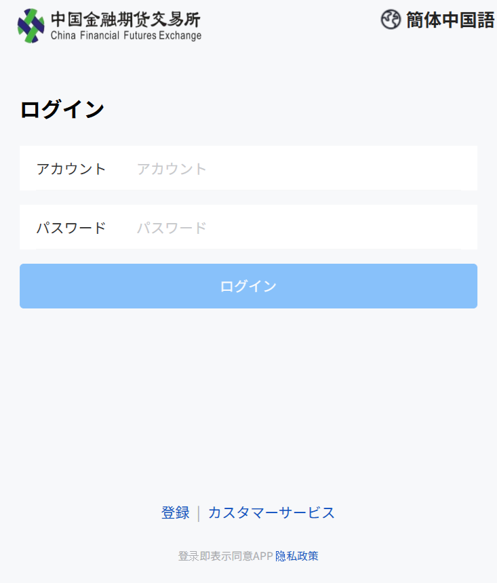The width and height of the screenshot is (497, 583).
Task: Click the パスワード field label
Action: (x=71, y=228)
